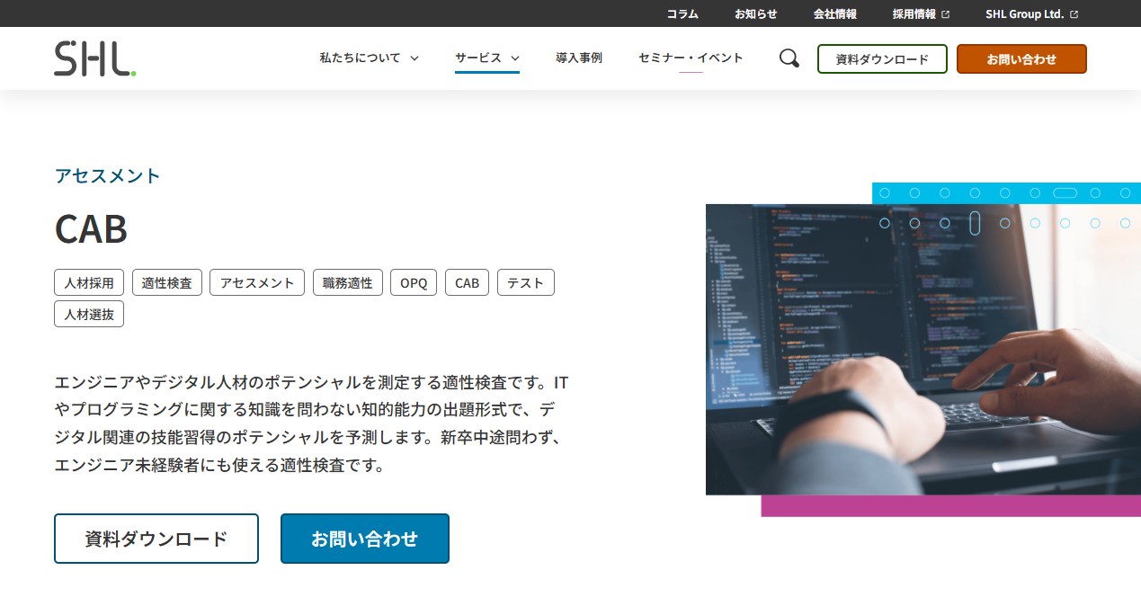The height and width of the screenshot is (597, 1141).
Task: Click the コラム link in top bar
Action: [682, 14]
